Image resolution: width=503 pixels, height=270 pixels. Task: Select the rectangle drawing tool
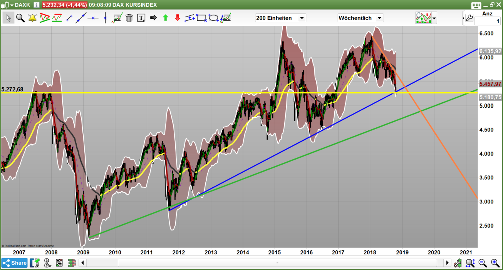pyautogui.click(x=201, y=18)
